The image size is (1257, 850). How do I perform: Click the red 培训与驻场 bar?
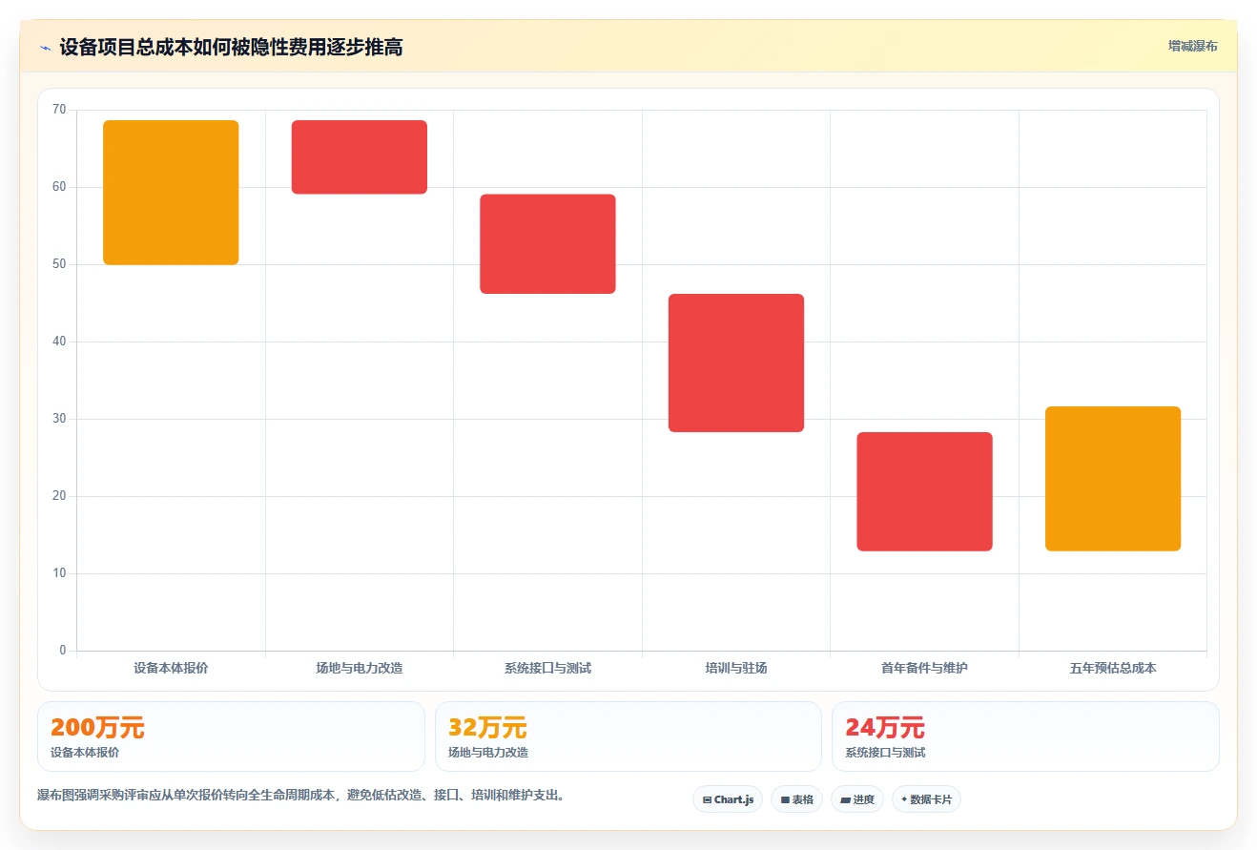(736, 363)
